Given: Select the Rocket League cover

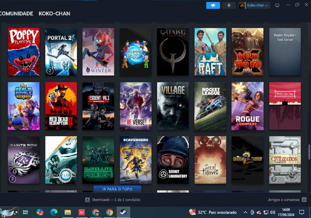Looking at the screenshot, I should [210, 106].
